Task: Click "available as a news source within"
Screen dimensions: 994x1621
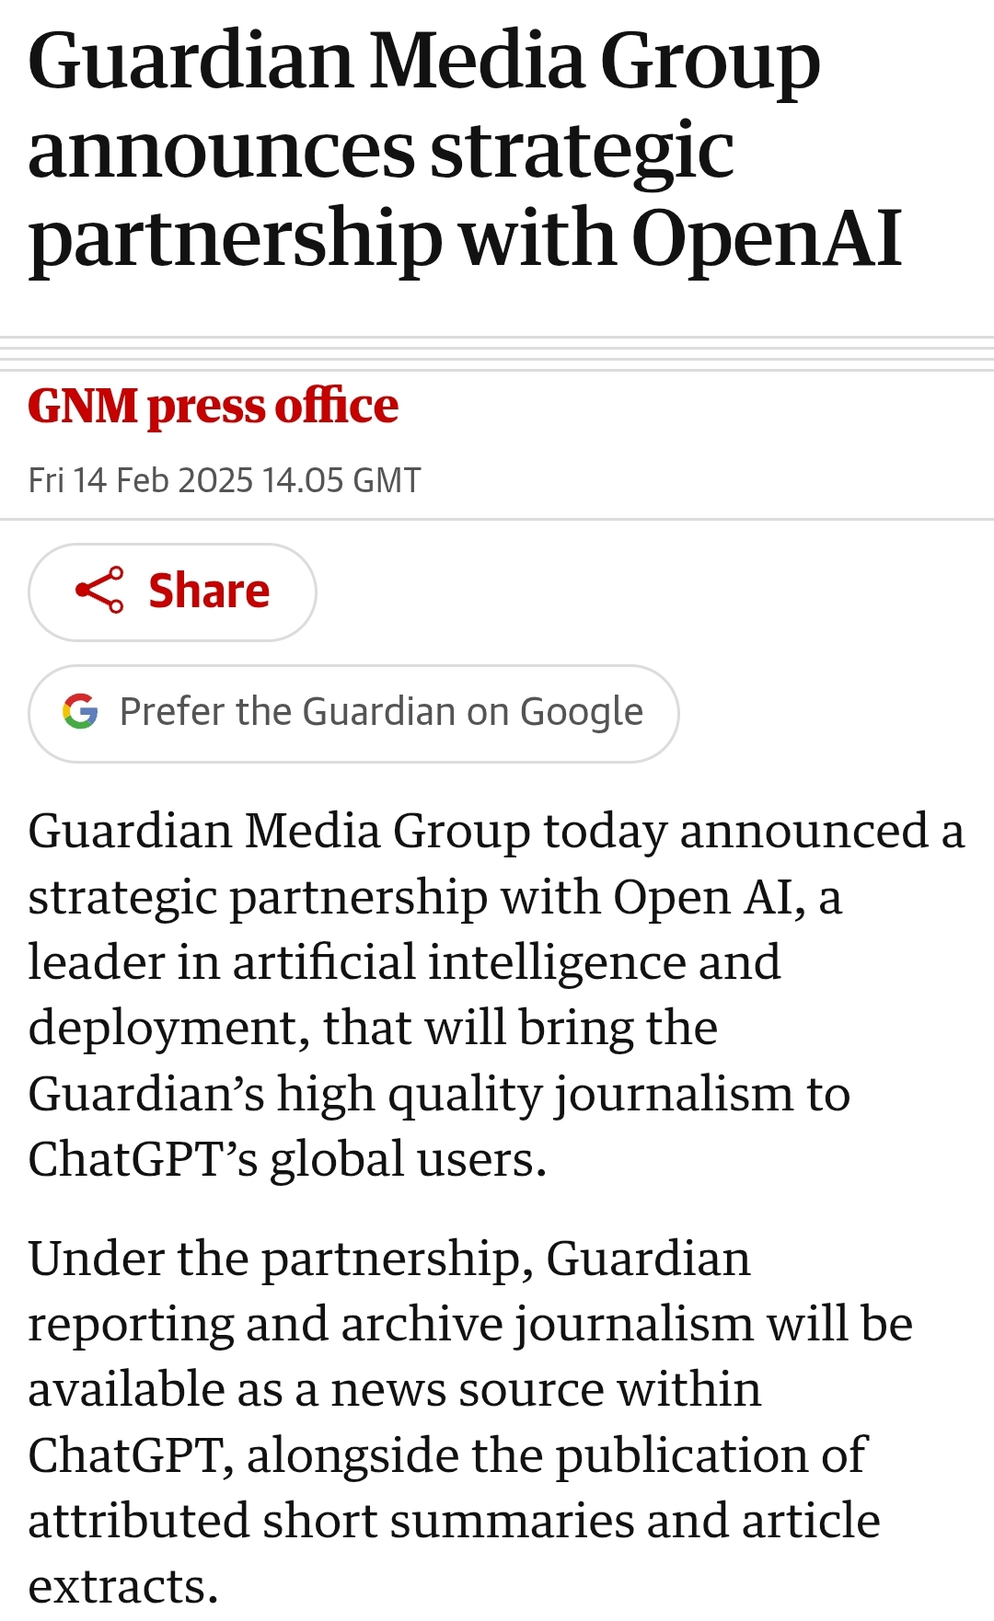Action: pos(394,1389)
